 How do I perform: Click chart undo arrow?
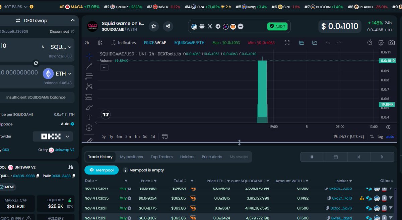point(328,43)
